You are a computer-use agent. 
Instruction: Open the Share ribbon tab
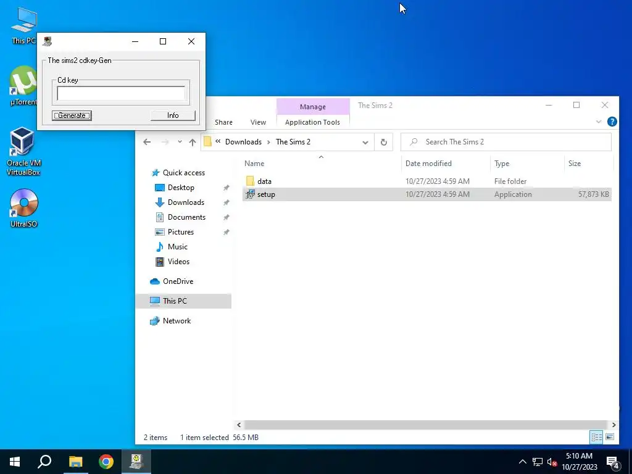coord(223,122)
